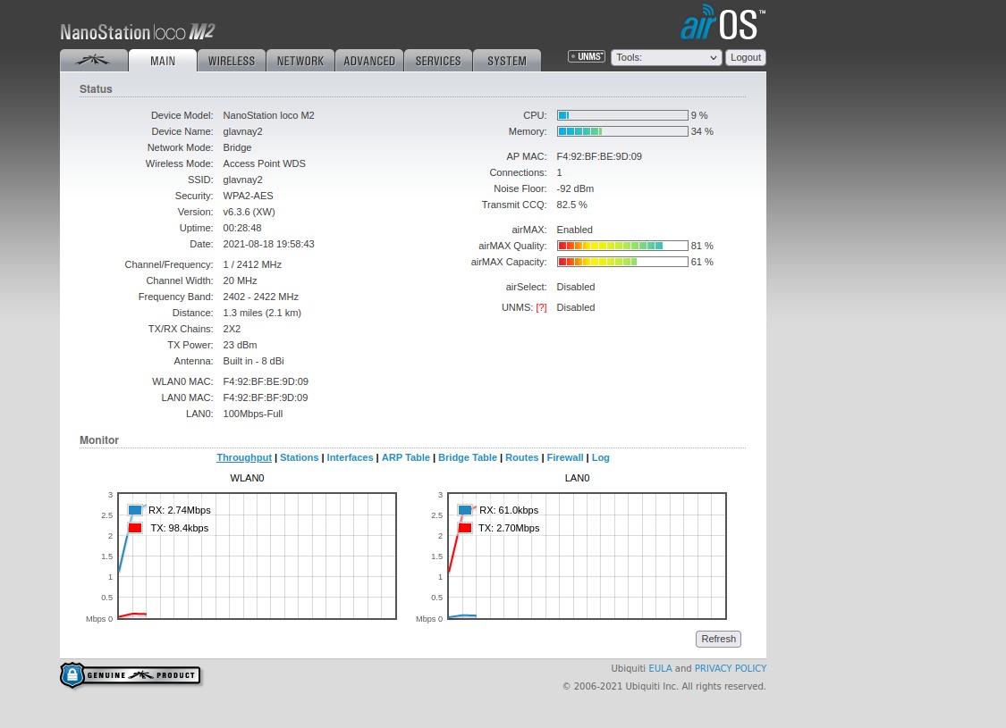Viewport: 1006px width, 728px height.
Task: Click the NanoStation loco M2 logo
Action: (x=138, y=31)
